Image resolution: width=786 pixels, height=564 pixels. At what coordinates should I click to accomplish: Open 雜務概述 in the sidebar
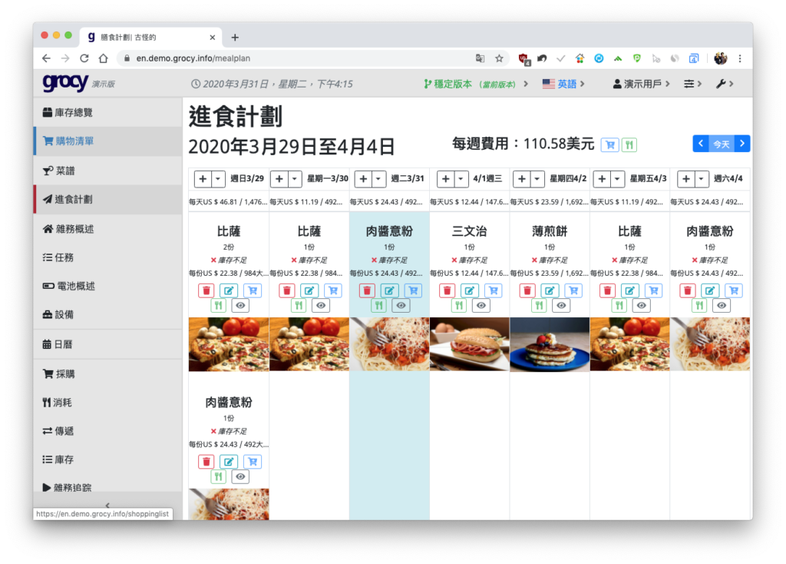(x=107, y=229)
